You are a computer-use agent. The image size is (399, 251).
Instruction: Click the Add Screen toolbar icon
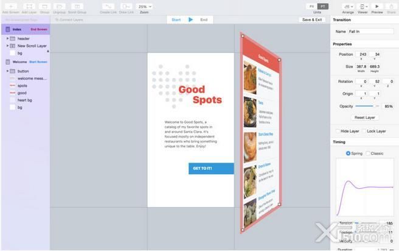coord(11,6)
